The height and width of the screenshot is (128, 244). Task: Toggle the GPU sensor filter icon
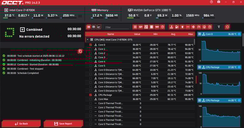(140, 27)
